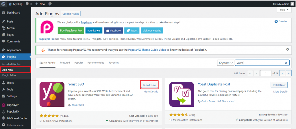
Task: Open Plugin Editor submenu
Action: pyautogui.click(x=10, y=75)
